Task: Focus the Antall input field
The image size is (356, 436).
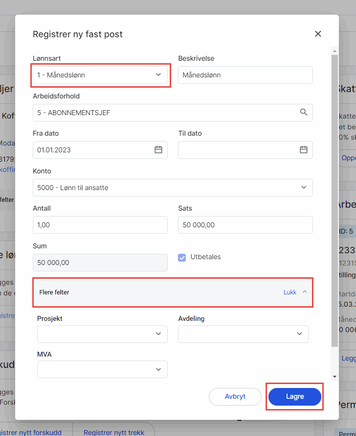Action: tap(100, 225)
